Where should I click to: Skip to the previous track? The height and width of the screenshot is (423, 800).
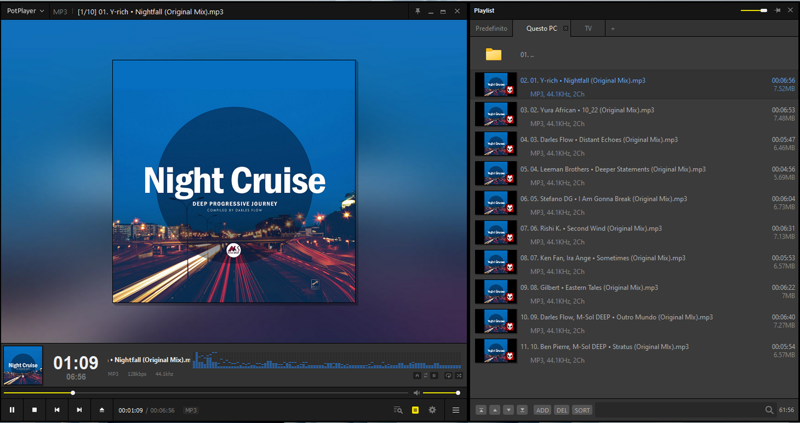[57, 410]
